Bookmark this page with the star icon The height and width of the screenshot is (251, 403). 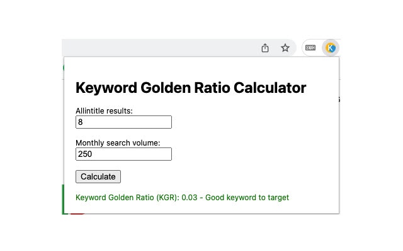tap(285, 48)
